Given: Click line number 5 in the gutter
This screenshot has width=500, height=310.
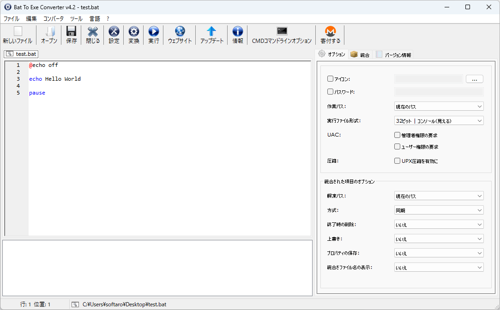Looking at the screenshot, I should pos(18,93).
